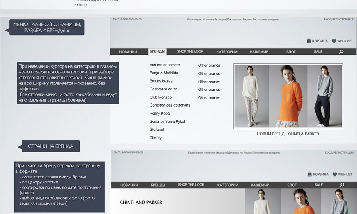The image size is (357, 214).
Task: Open БРЕНДЫ in the brand-page mockup navigation
Action: coord(158,185)
